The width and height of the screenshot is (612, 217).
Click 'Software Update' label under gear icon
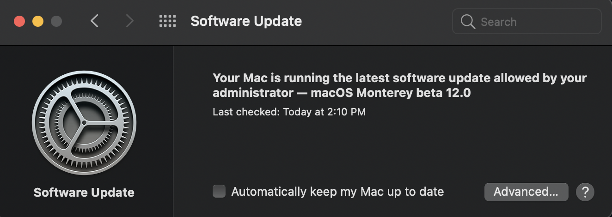(84, 193)
